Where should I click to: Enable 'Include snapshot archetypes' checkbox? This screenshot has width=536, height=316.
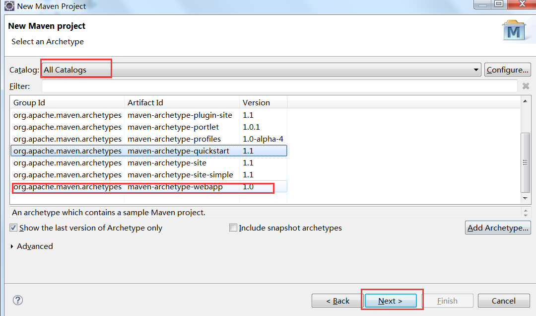[233, 228]
